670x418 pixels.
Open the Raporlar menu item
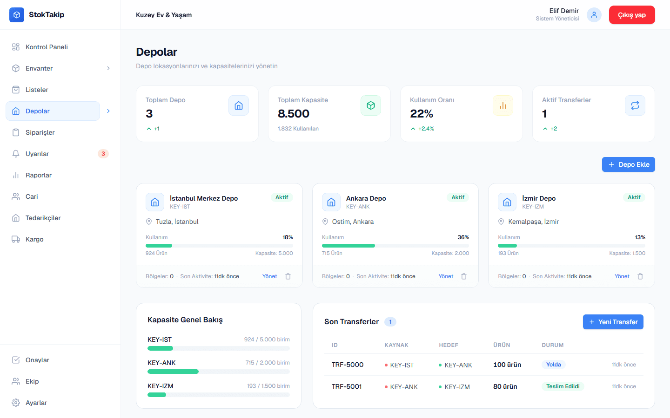click(60, 175)
